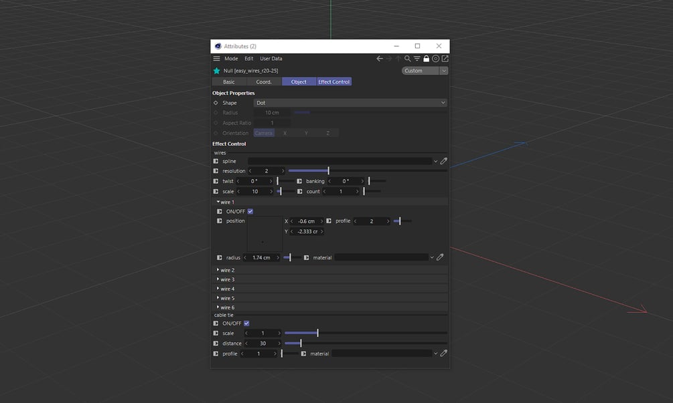Expand the wire 2 group
Image resolution: width=673 pixels, height=403 pixels.
pyautogui.click(x=218, y=270)
